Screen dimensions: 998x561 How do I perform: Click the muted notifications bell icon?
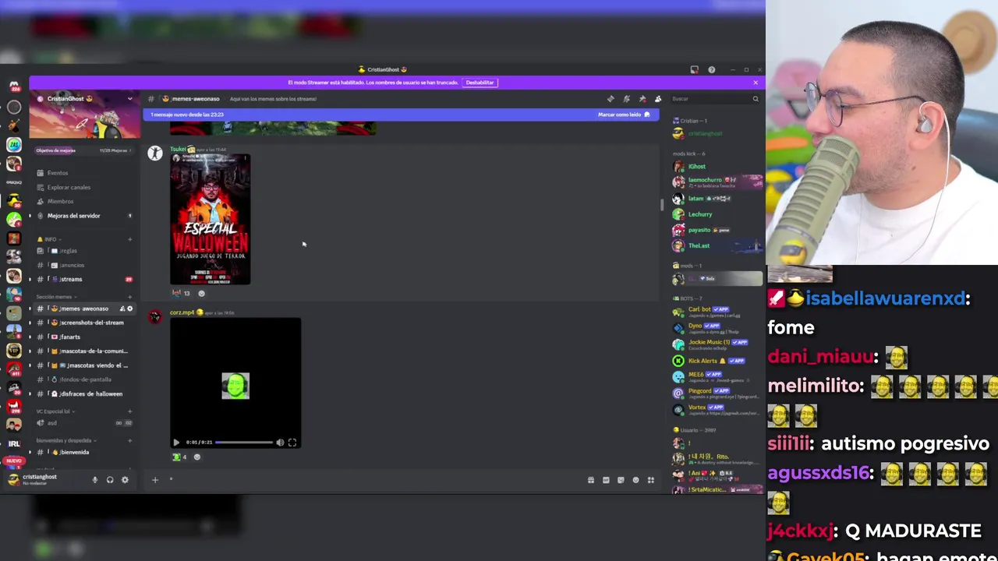626,99
